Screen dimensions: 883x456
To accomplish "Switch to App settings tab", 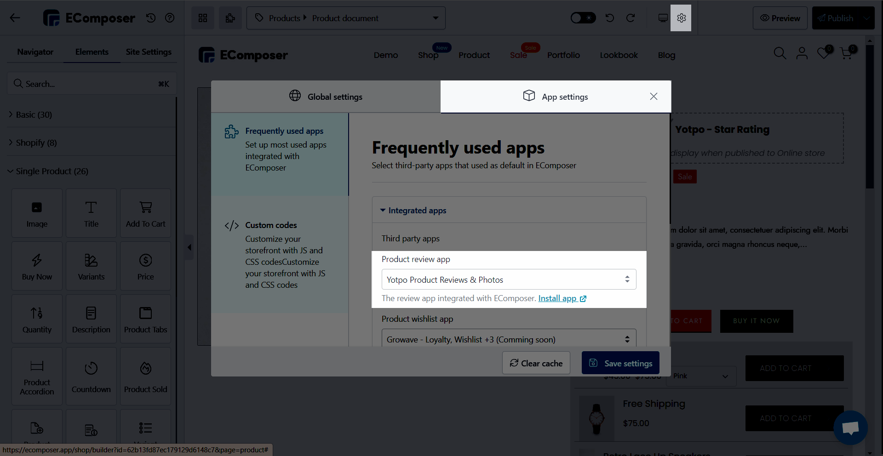I will coord(556,97).
